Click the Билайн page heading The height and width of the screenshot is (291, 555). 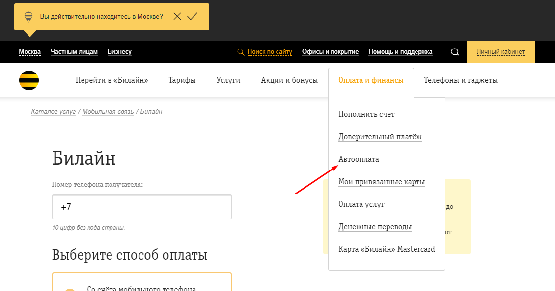(x=84, y=158)
